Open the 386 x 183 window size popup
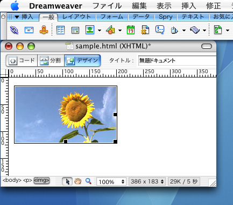233x205 pixels. 147,181
